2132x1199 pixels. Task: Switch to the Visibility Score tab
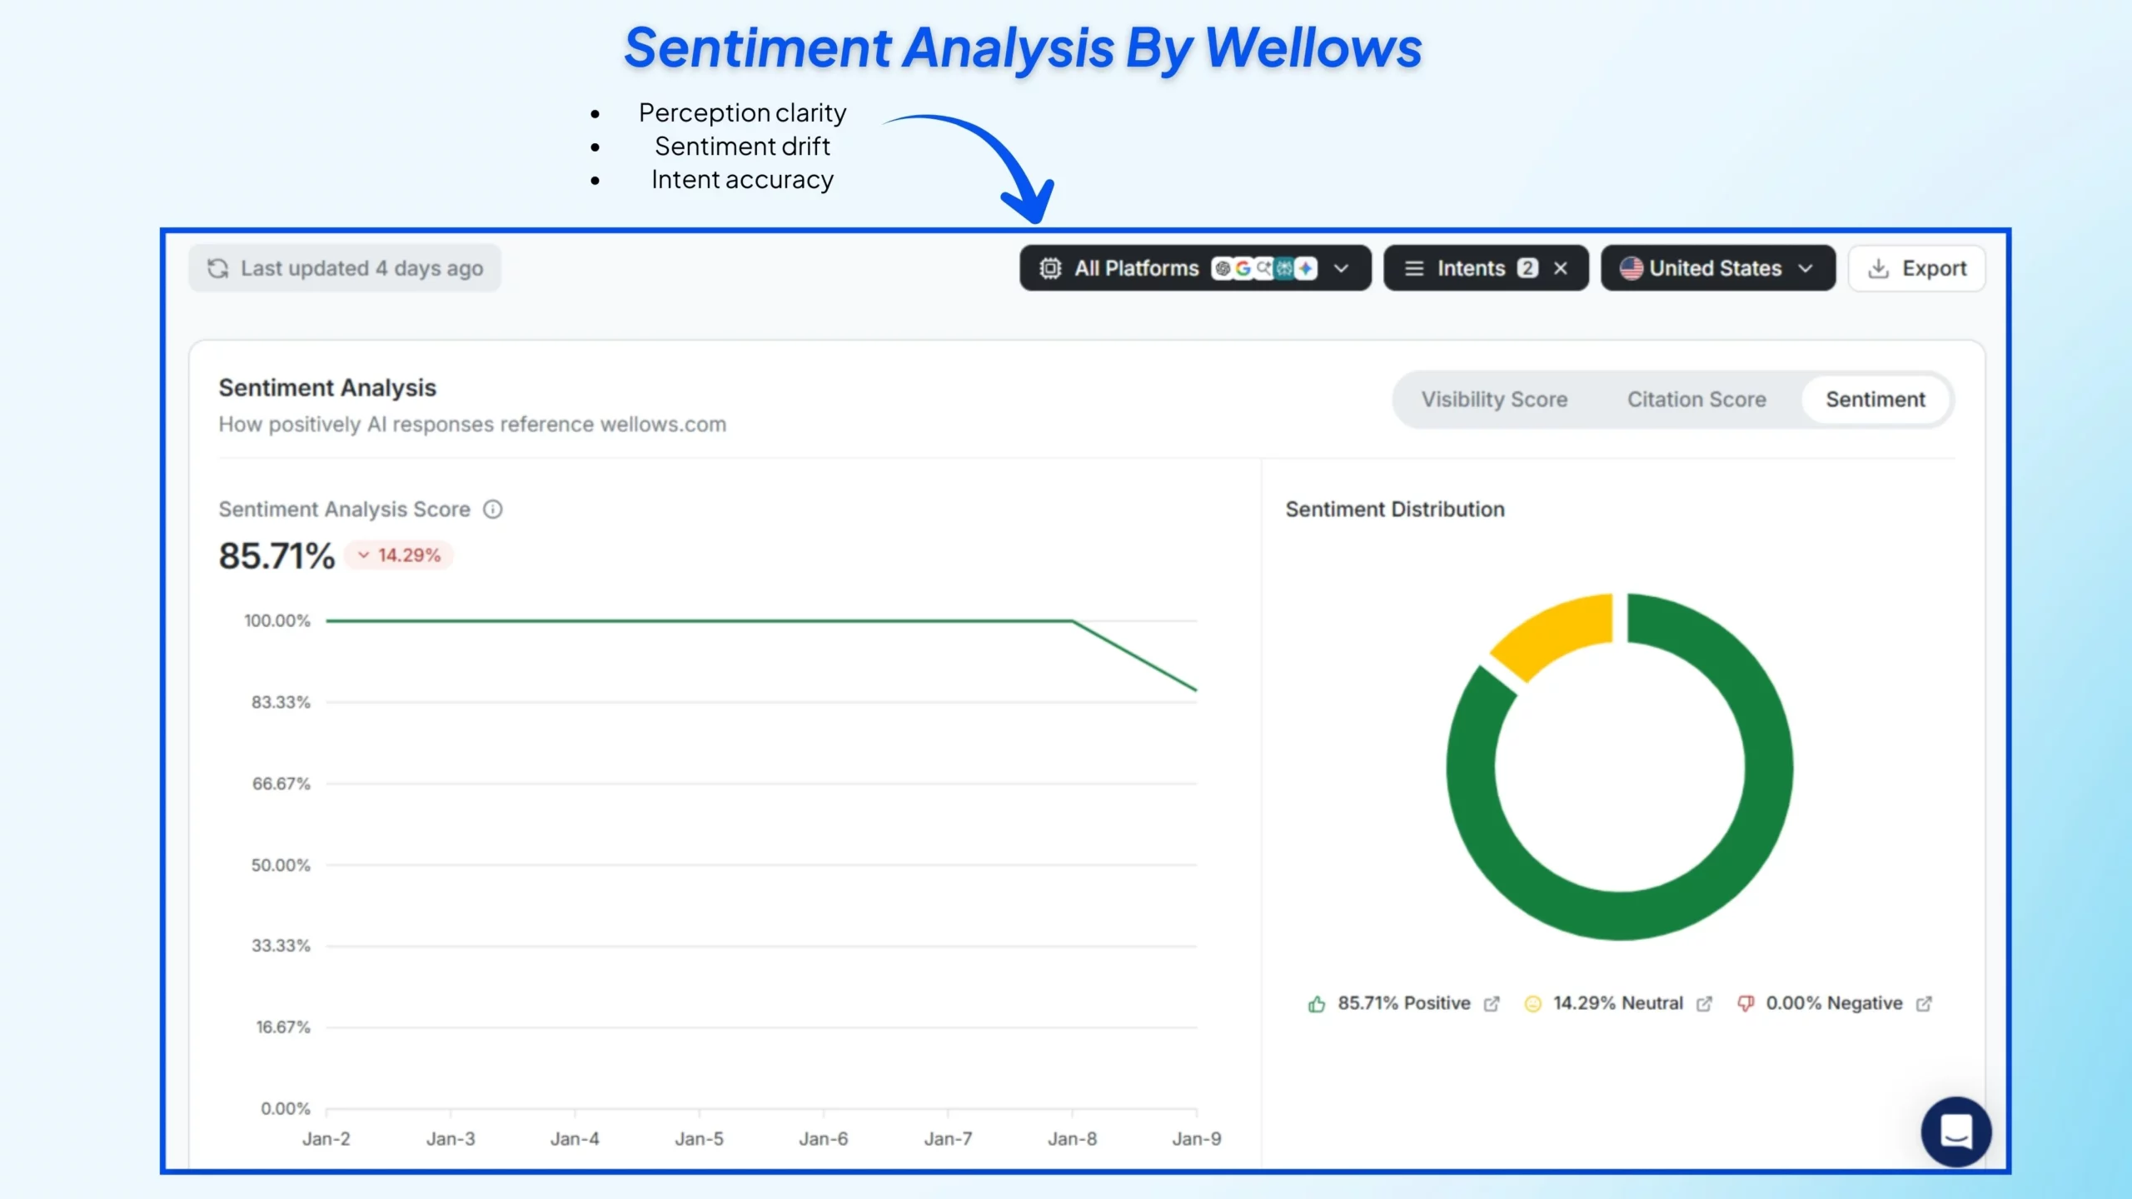pos(1494,400)
